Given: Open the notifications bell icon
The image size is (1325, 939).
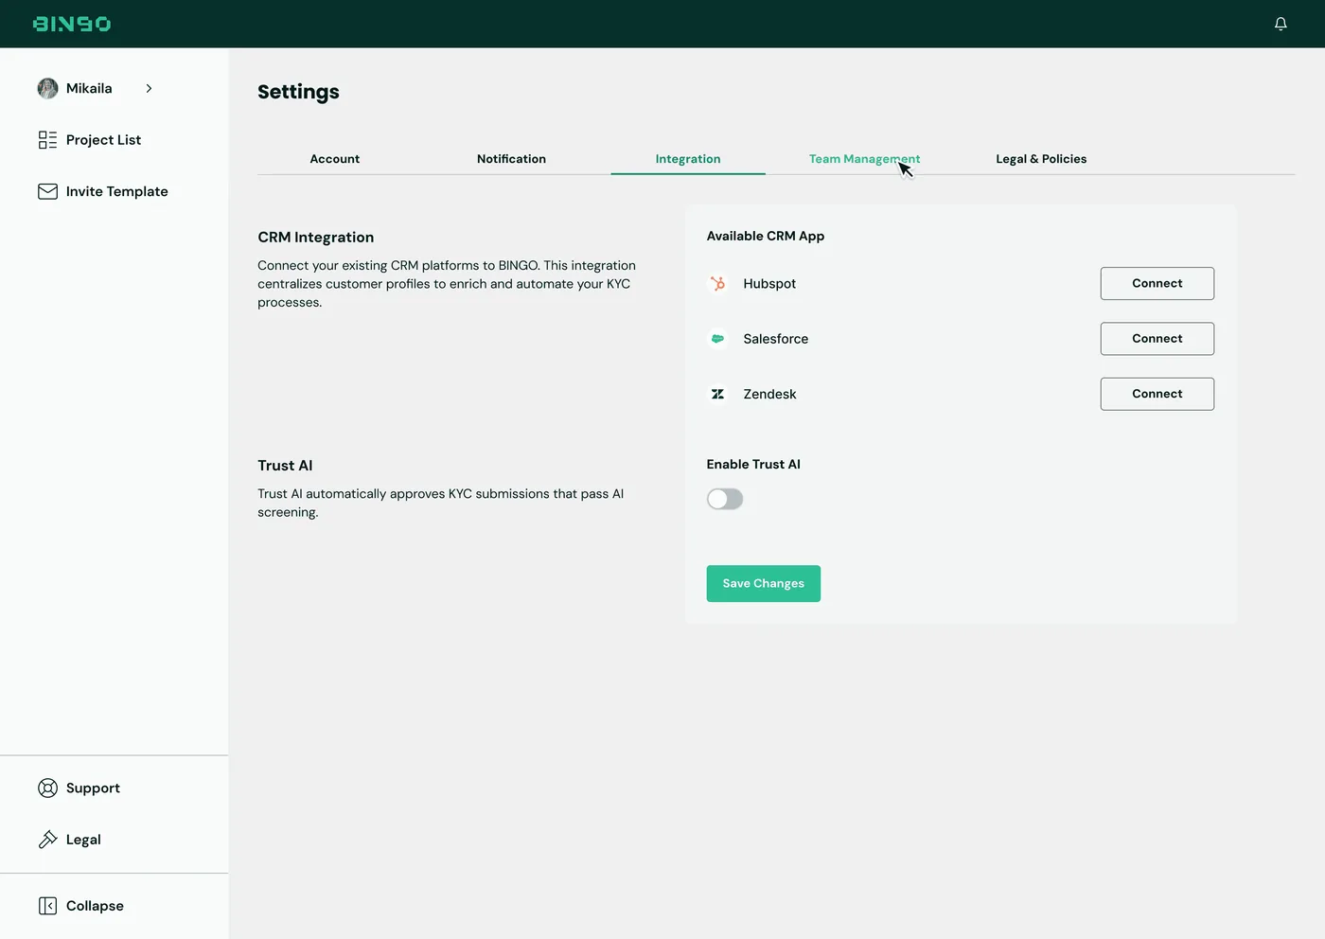Looking at the screenshot, I should pos(1281,24).
